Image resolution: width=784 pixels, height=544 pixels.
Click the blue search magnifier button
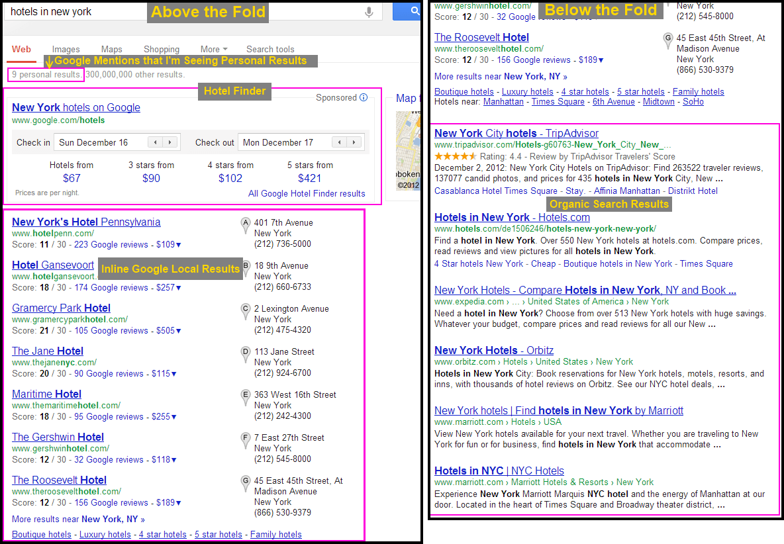pyautogui.click(x=415, y=11)
